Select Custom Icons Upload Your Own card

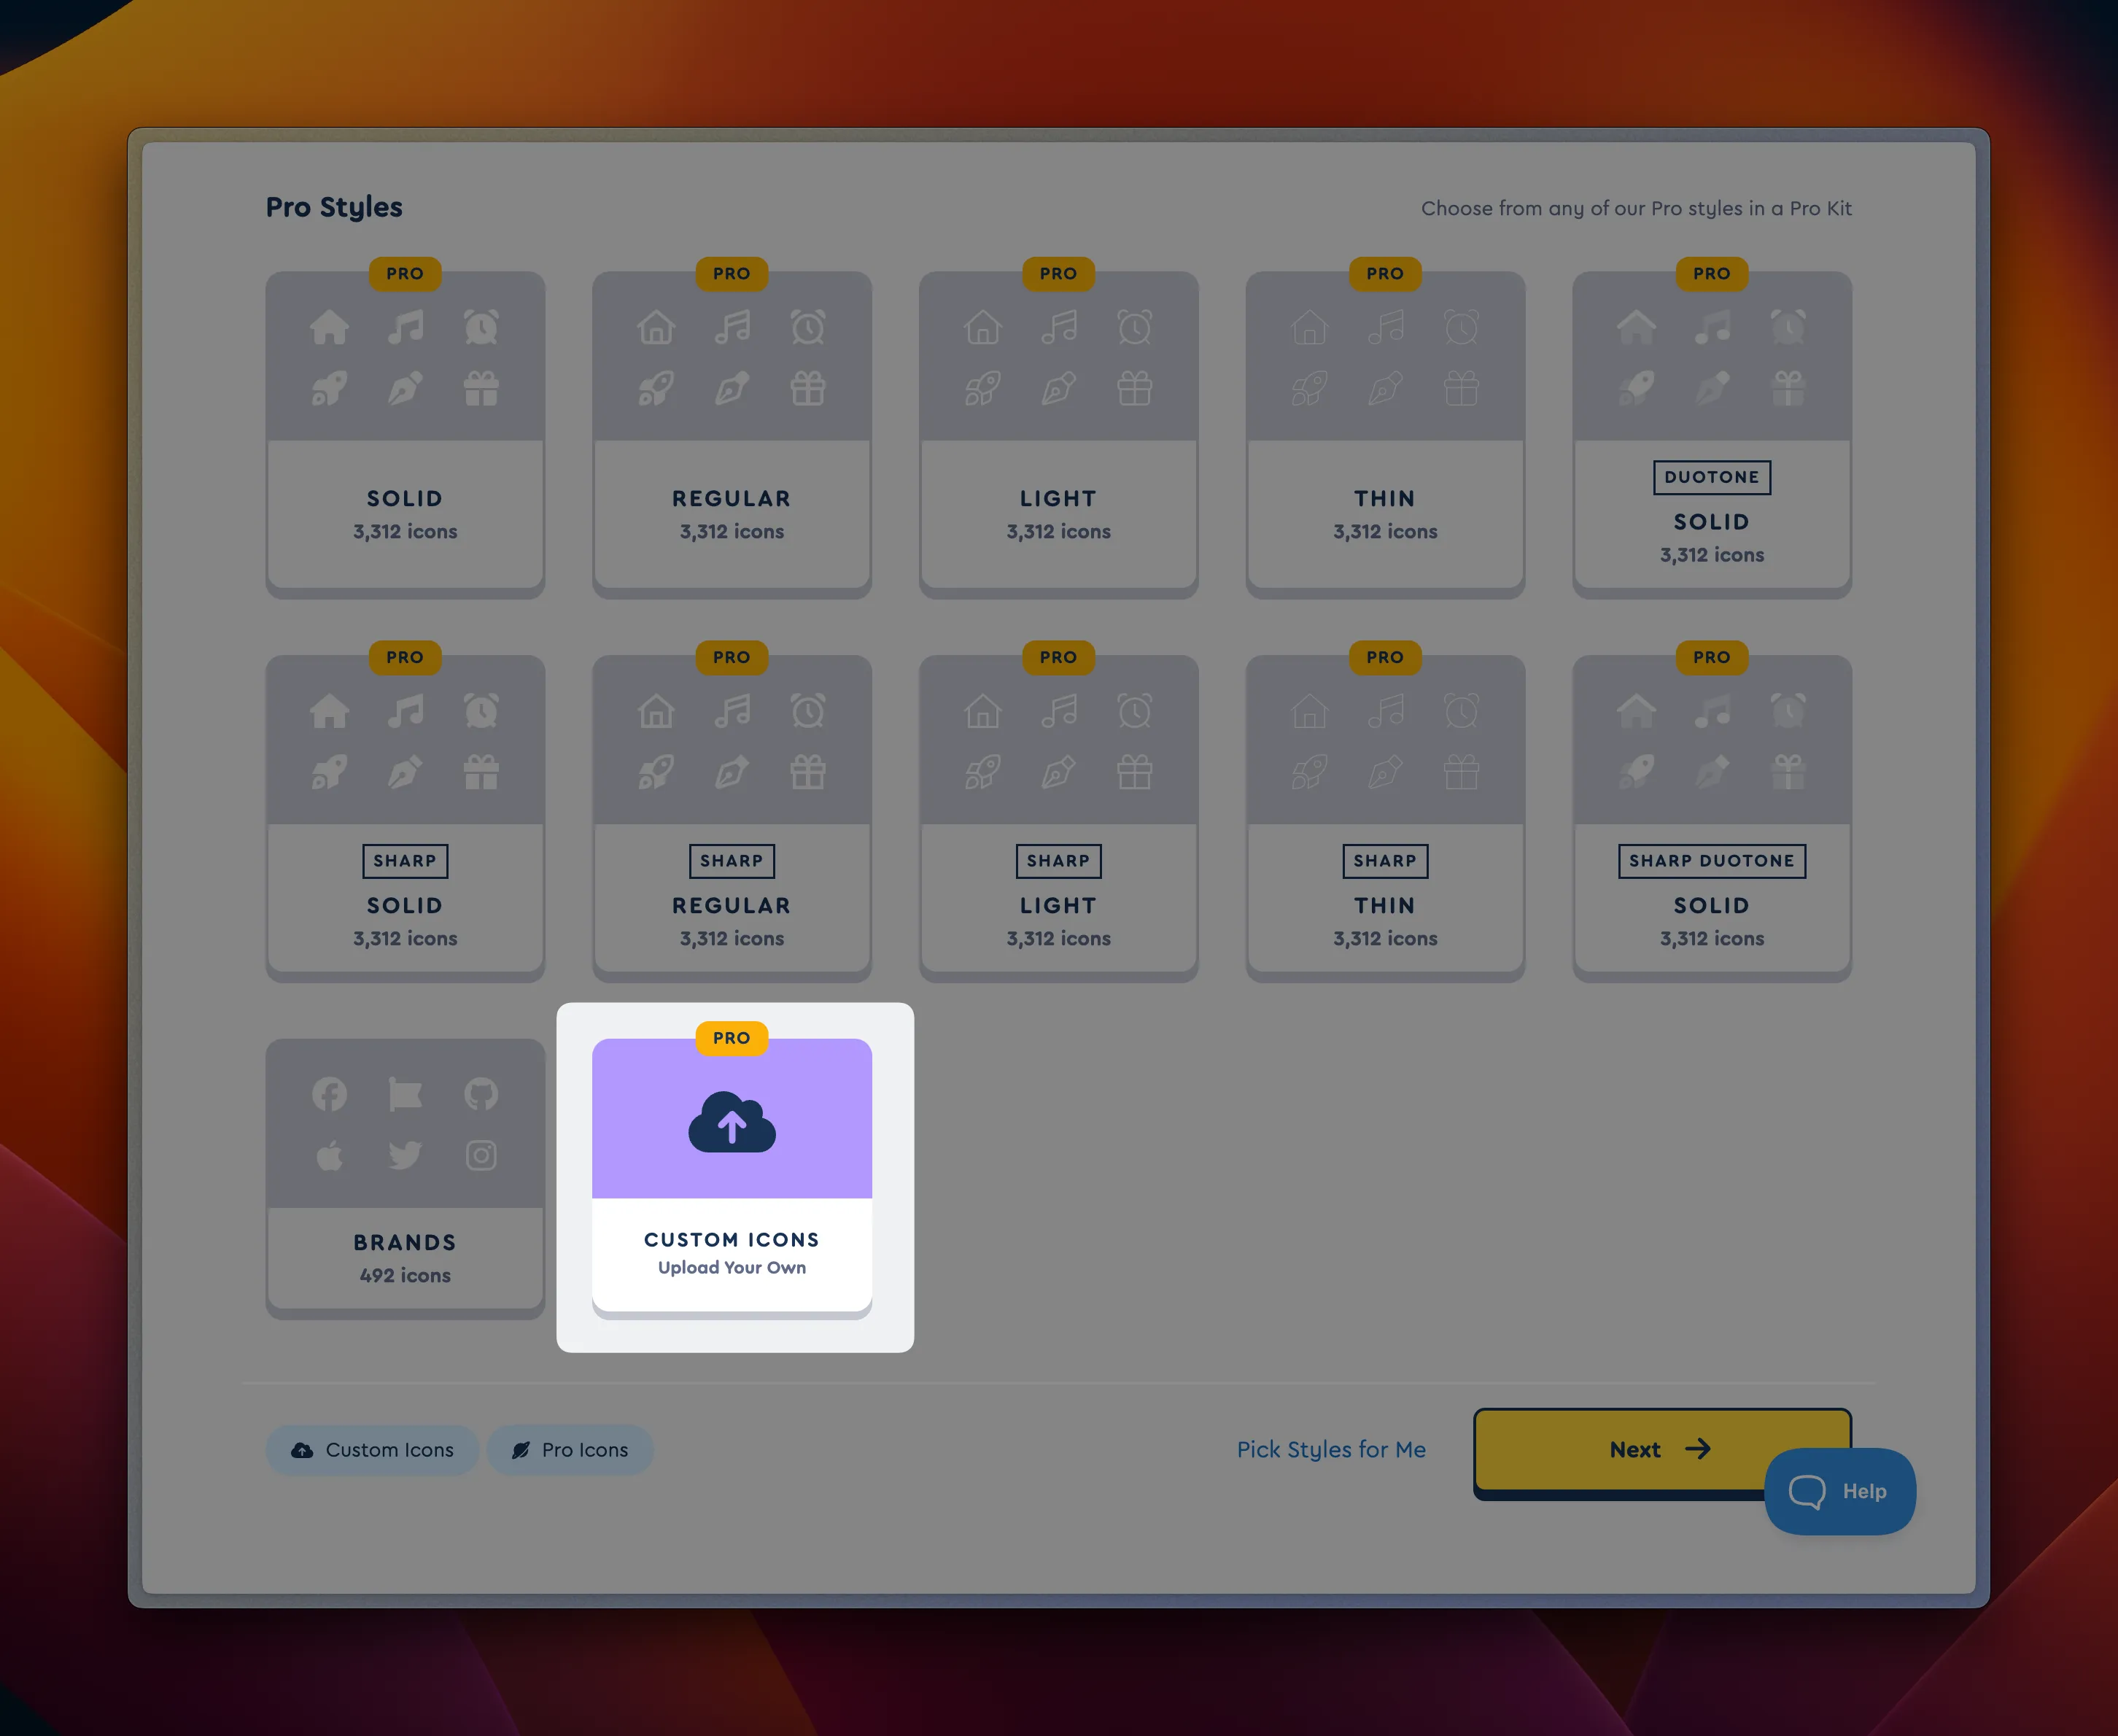pyautogui.click(x=732, y=1252)
